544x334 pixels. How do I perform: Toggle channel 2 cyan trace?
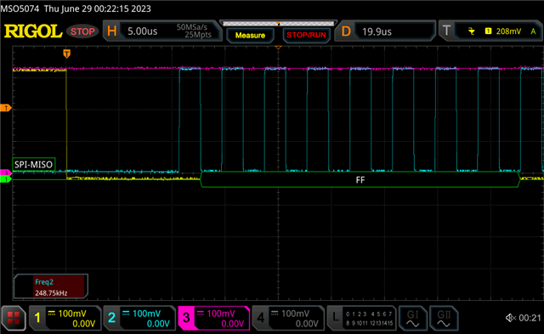[139, 318]
